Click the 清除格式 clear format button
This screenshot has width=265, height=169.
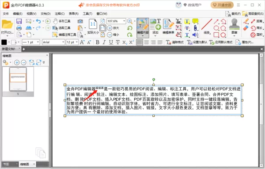point(174,42)
